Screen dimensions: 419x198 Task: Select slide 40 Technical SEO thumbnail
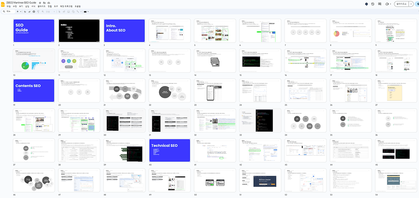tap(169, 150)
